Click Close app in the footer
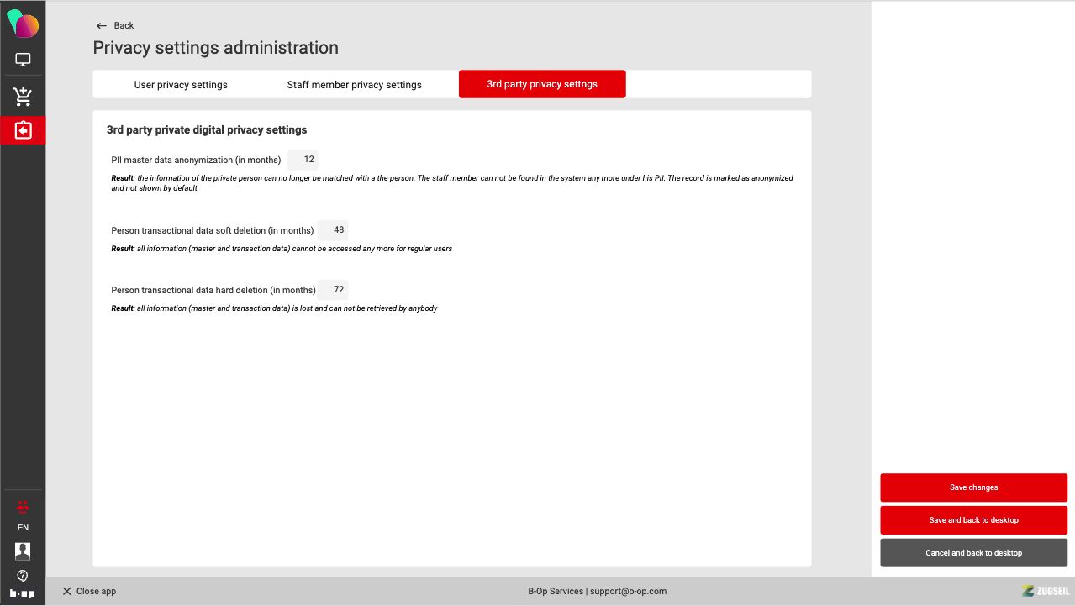 point(89,591)
